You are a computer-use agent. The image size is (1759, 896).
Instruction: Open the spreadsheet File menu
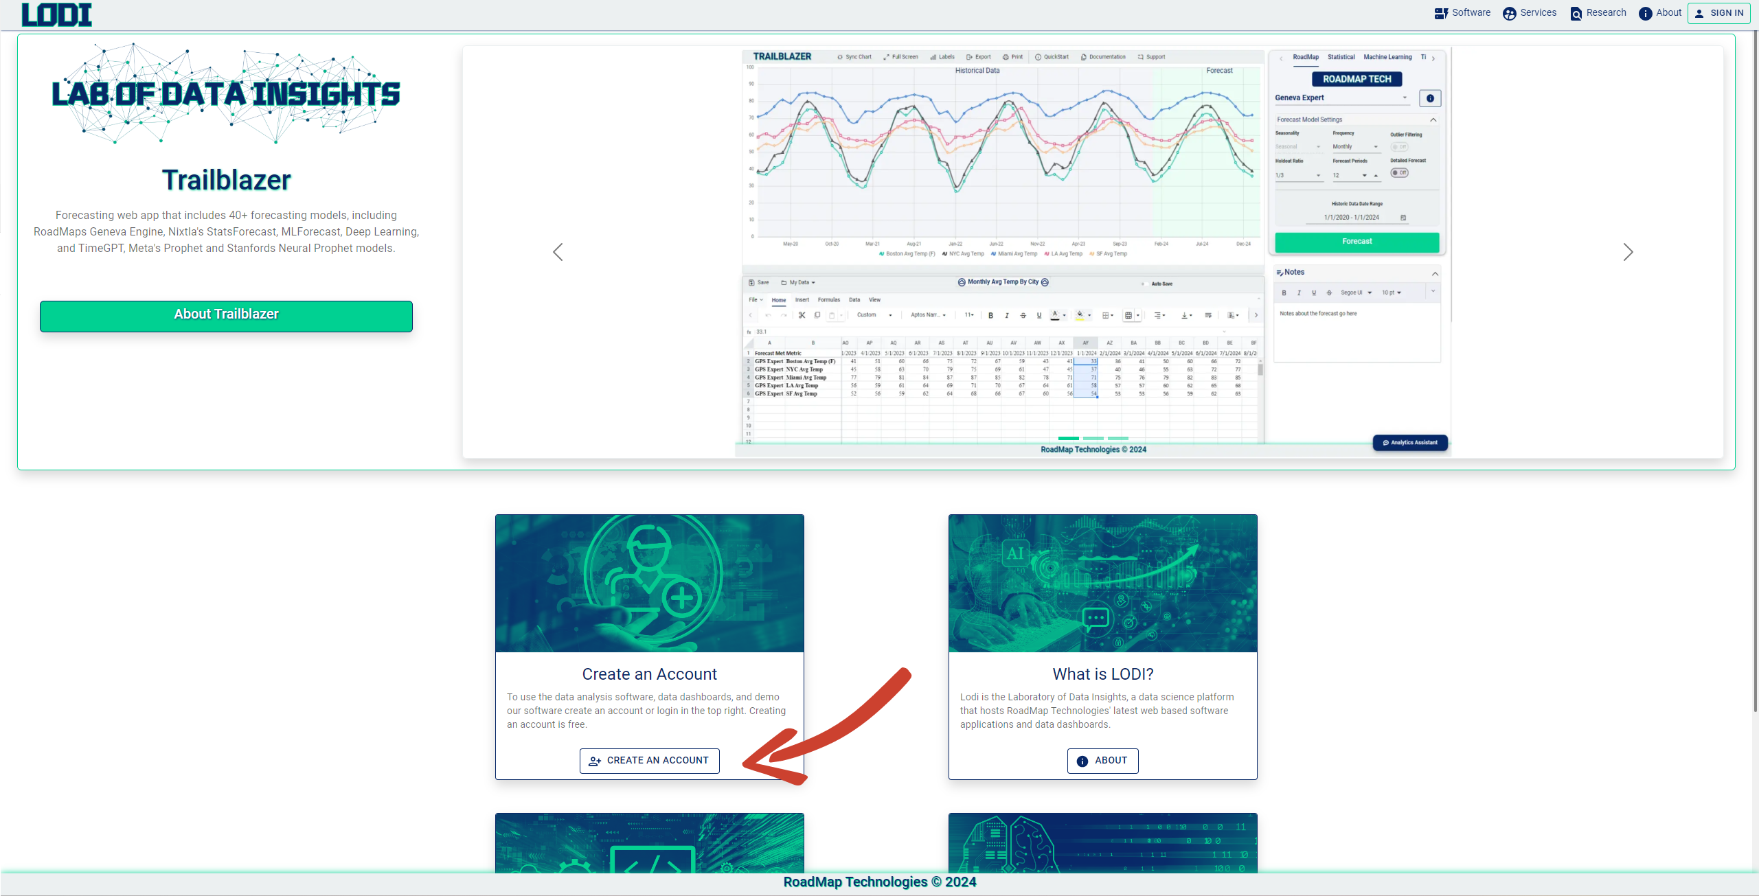coord(756,300)
